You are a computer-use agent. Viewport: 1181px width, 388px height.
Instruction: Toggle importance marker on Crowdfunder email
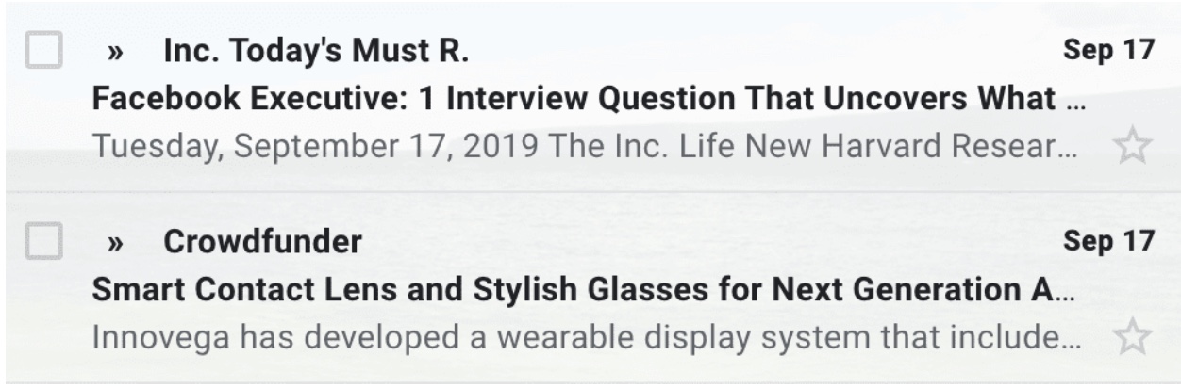point(116,244)
